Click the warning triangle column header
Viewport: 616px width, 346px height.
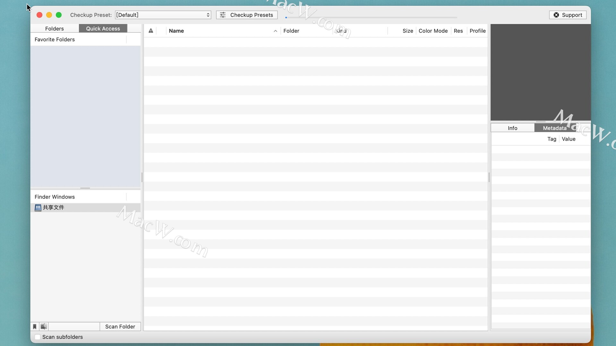(x=151, y=31)
